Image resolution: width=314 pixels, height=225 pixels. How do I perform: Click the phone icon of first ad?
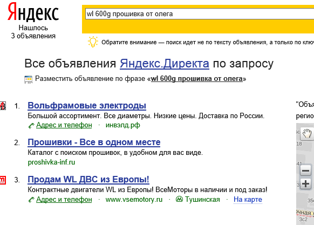(x=31, y=126)
